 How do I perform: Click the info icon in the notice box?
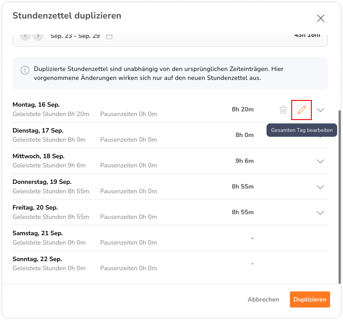pyautogui.click(x=25, y=71)
